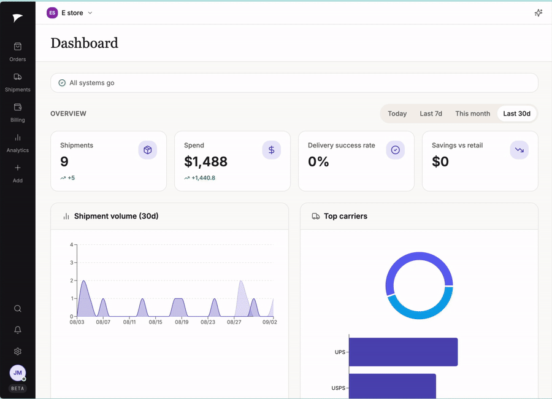Click the Top carriers heading

[x=345, y=216]
